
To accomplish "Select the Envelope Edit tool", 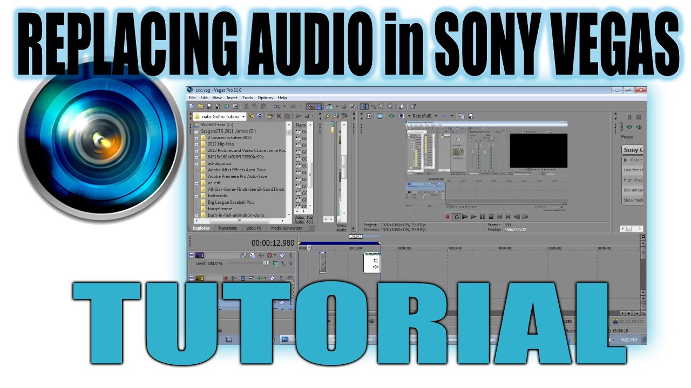I will pyautogui.click(x=372, y=107).
